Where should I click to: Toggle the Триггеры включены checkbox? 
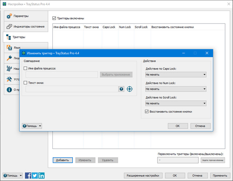[x=55, y=18]
